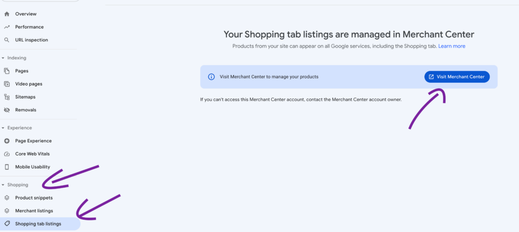The width and height of the screenshot is (519, 232).
Task: Click the Shopping section header label
Action: click(x=18, y=185)
